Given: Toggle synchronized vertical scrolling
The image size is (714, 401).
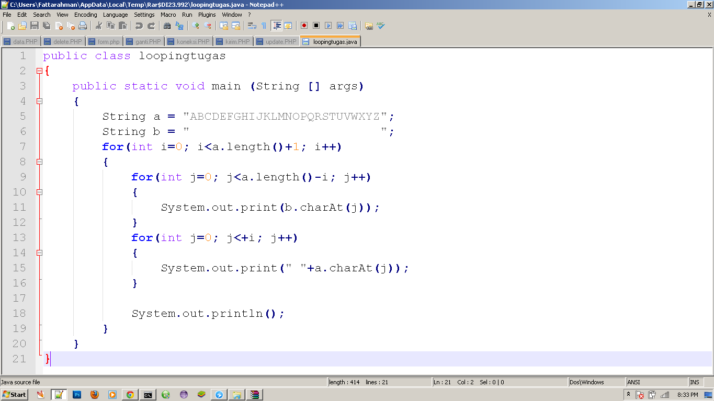Looking at the screenshot, I should [x=224, y=26].
